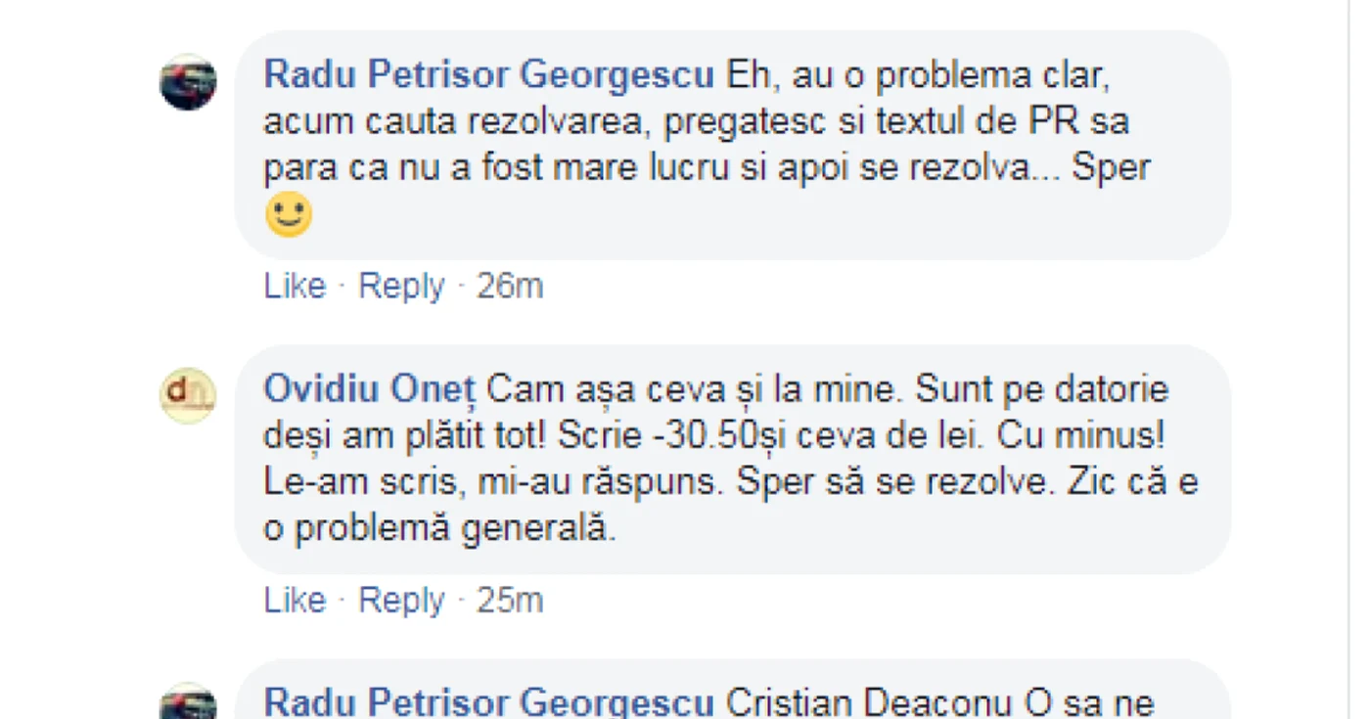Viewport: 1370px width, 719px height.
Task: Click the comment text starting 'Cam așa ceva'
Action: tap(731, 460)
